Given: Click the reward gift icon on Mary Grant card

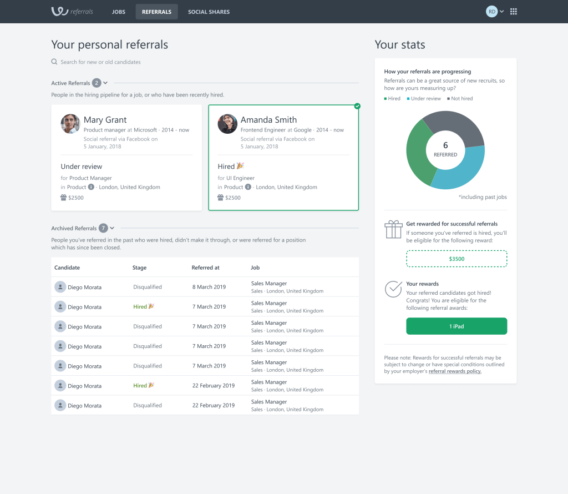Looking at the screenshot, I should 64,198.
